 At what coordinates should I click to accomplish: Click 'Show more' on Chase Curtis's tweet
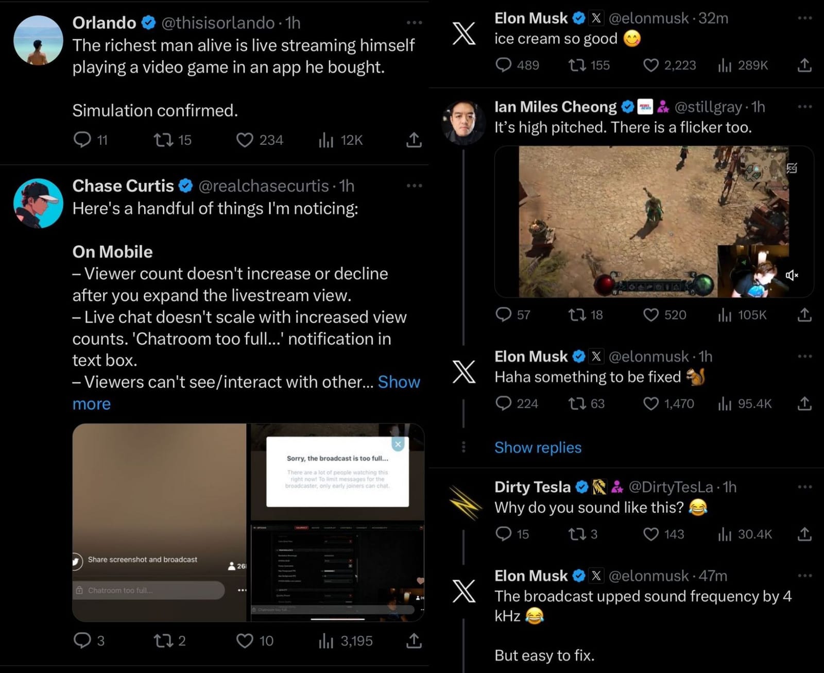pos(399,382)
